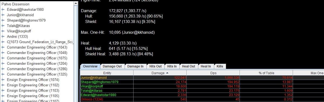Screen dimensions: 324x102
Task: Click the 13.987 percent cell
Action: [x=266, y=82]
